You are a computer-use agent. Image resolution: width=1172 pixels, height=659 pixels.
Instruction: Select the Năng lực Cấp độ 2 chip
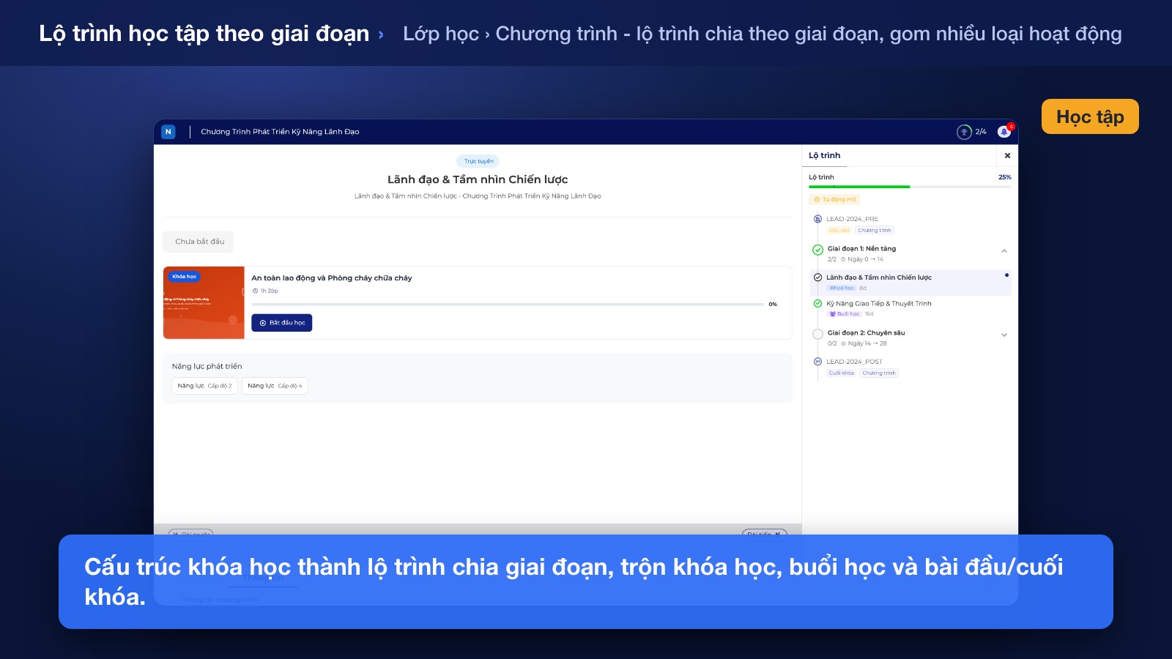coord(204,386)
